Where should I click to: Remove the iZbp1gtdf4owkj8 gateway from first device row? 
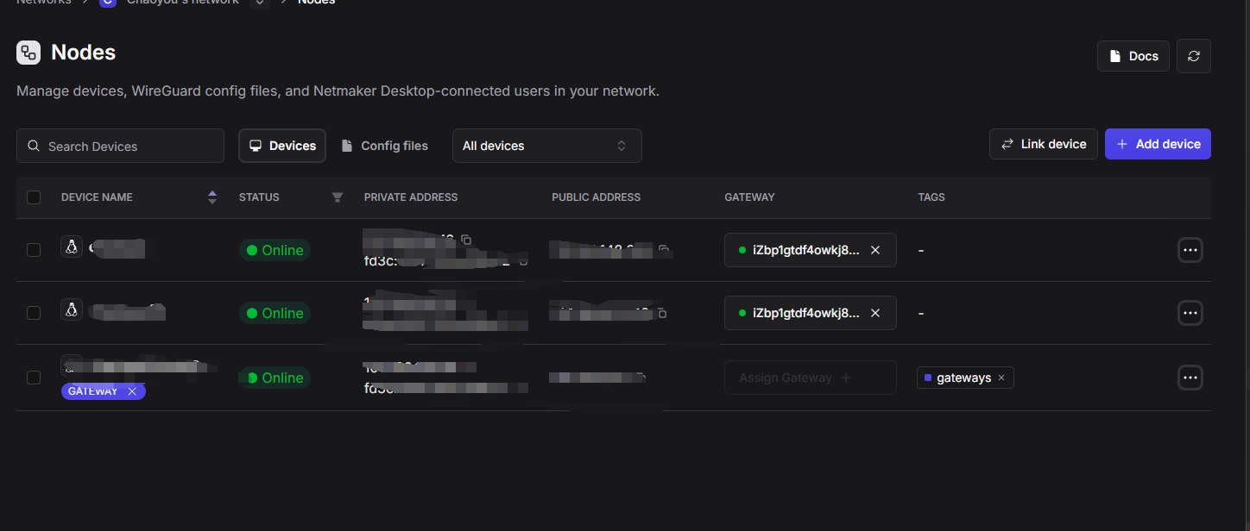click(x=875, y=250)
